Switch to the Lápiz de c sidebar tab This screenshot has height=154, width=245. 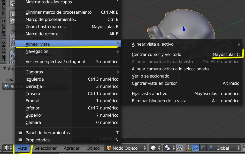click(3, 52)
